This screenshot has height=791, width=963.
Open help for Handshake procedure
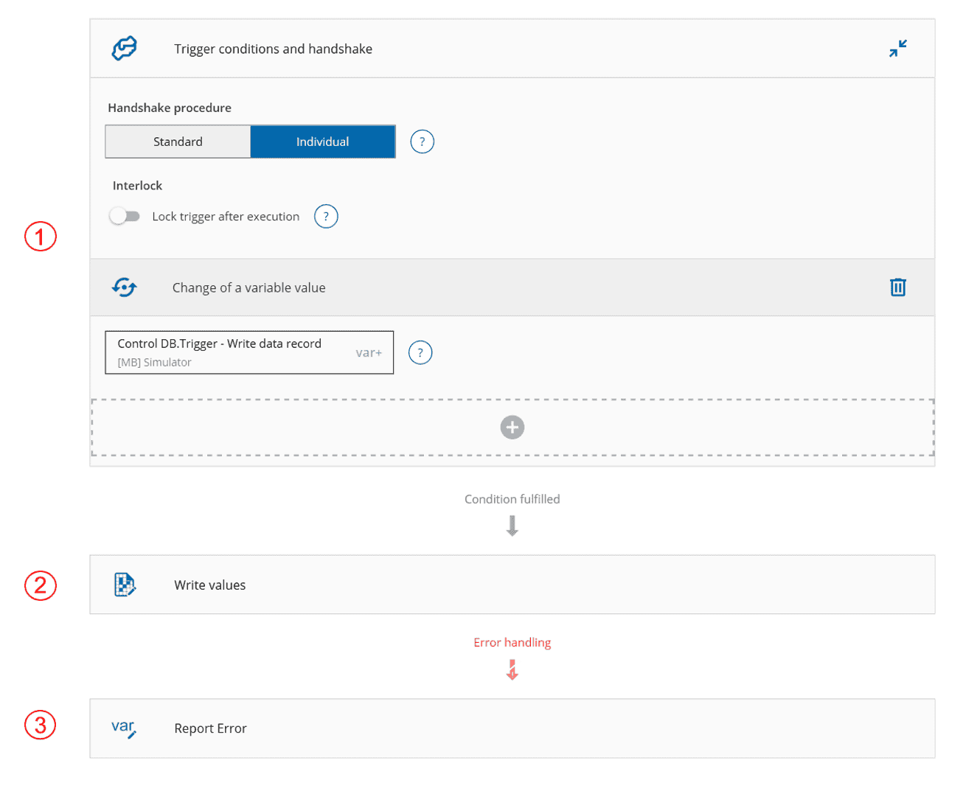click(422, 142)
